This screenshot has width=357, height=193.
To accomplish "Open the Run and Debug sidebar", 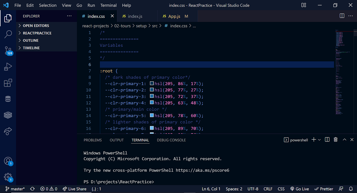I will click(8, 67).
